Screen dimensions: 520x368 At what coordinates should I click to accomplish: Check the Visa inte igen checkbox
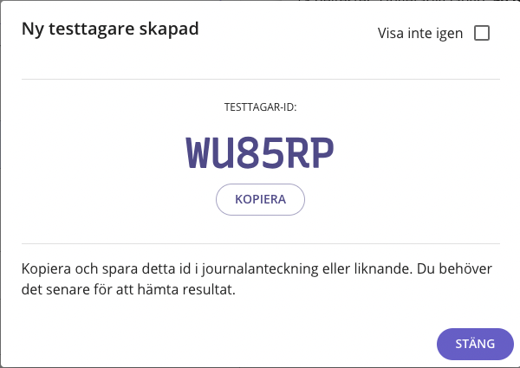(482, 33)
